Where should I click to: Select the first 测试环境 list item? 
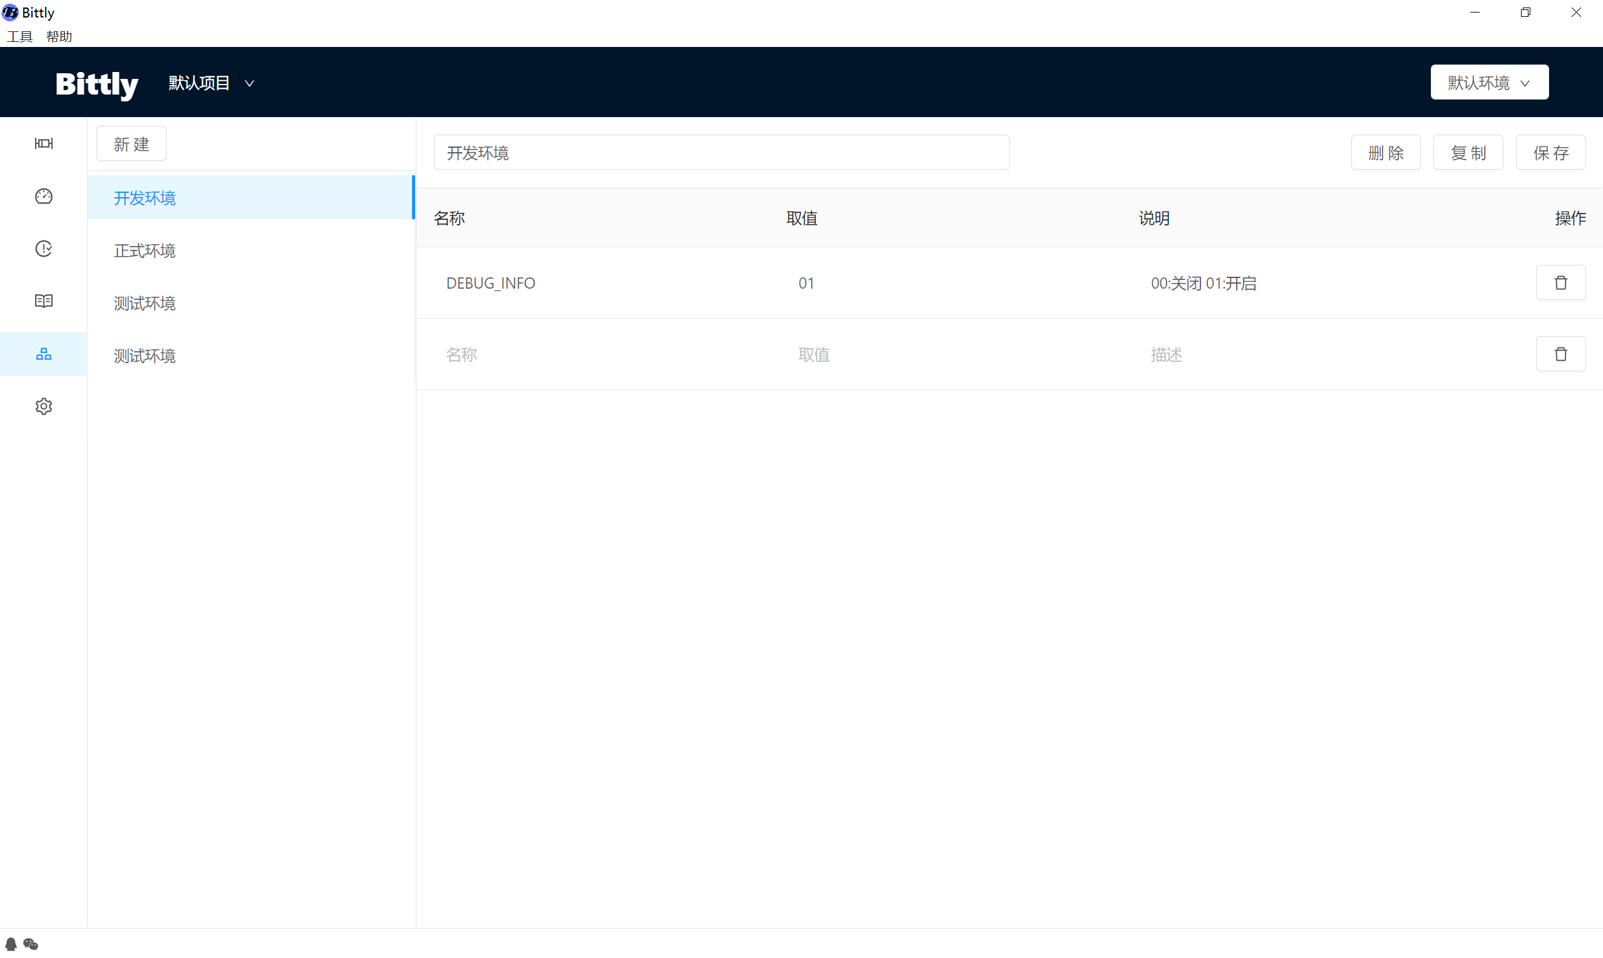(251, 304)
